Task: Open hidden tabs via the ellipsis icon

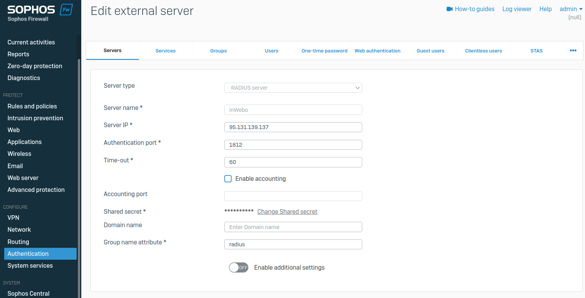Action: click(x=573, y=50)
